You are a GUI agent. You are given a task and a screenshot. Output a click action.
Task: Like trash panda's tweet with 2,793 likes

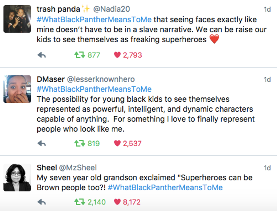117,55
